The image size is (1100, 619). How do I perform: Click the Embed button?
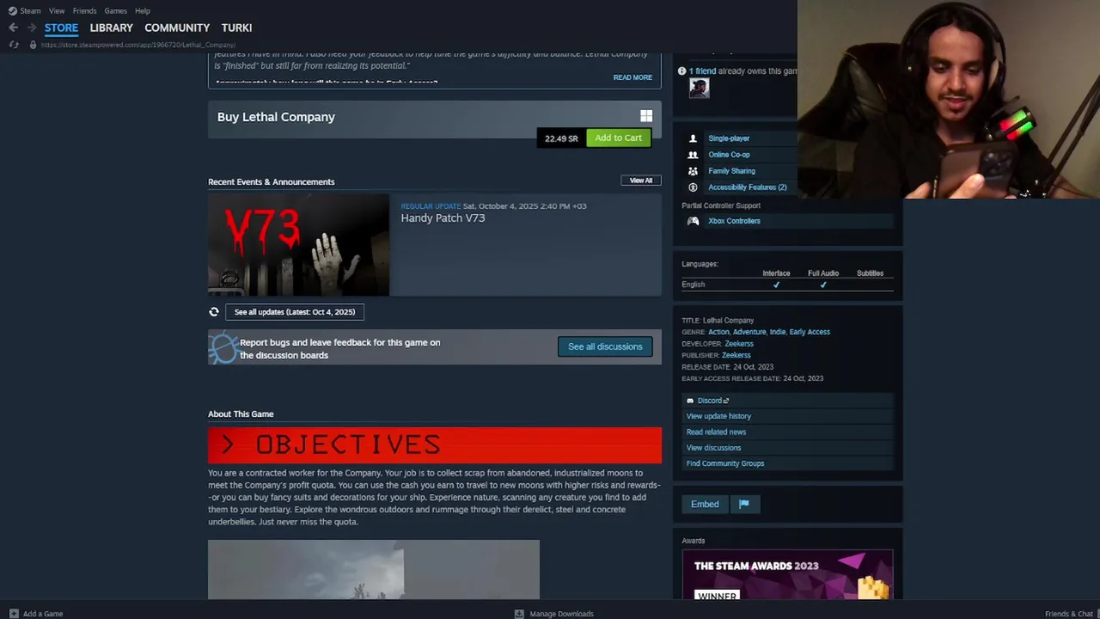tap(705, 505)
